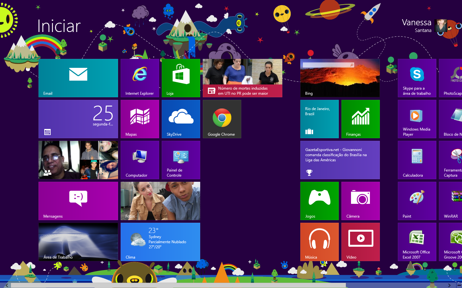Open the Jogos tile
The width and height of the screenshot is (462, 288).
tap(320, 201)
